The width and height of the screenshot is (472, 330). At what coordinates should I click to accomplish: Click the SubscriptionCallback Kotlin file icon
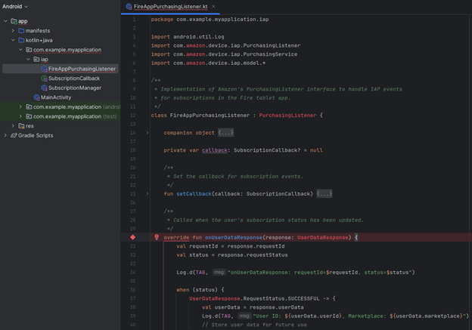click(44, 79)
